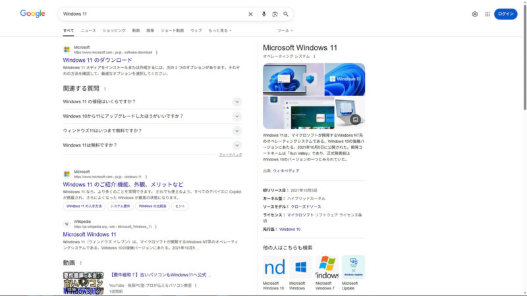527x296 pixels.
Task: Click the Google logo
Action: point(32,14)
